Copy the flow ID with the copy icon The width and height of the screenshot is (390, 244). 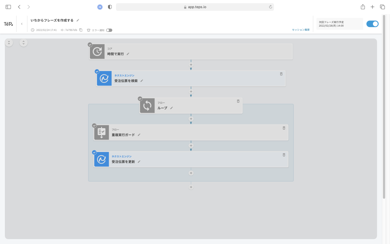[81, 30]
